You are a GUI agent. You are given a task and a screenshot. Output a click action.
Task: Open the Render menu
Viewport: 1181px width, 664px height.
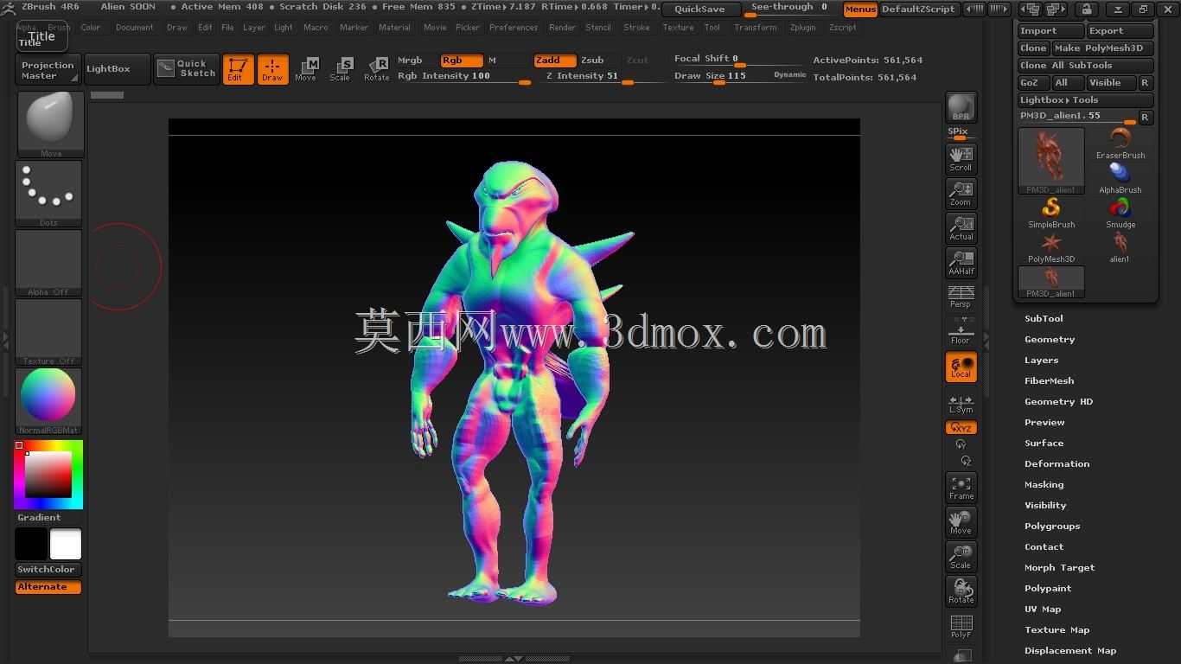tap(562, 28)
